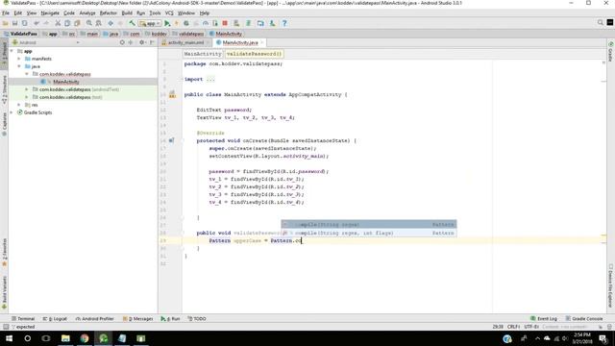
Task: Expand the manifests folder node
Action: coord(19,59)
